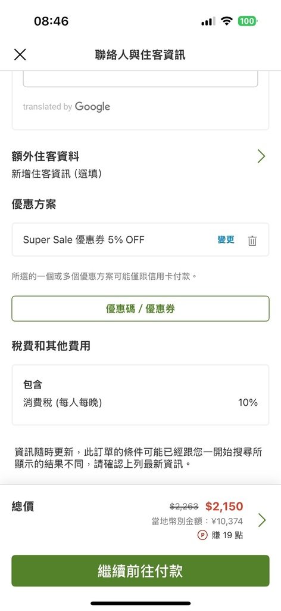The width and height of the screenshot is (281, 611).
Task: Tap the red $2,150 total price
Action: [x=224, y=506]
